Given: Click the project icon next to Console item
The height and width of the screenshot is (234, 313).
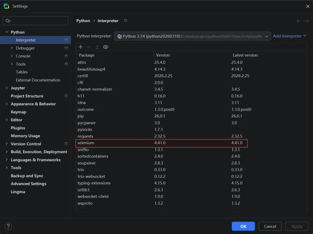Looking at the screenshot, I should pyautogui.click(x=66, y=56).
